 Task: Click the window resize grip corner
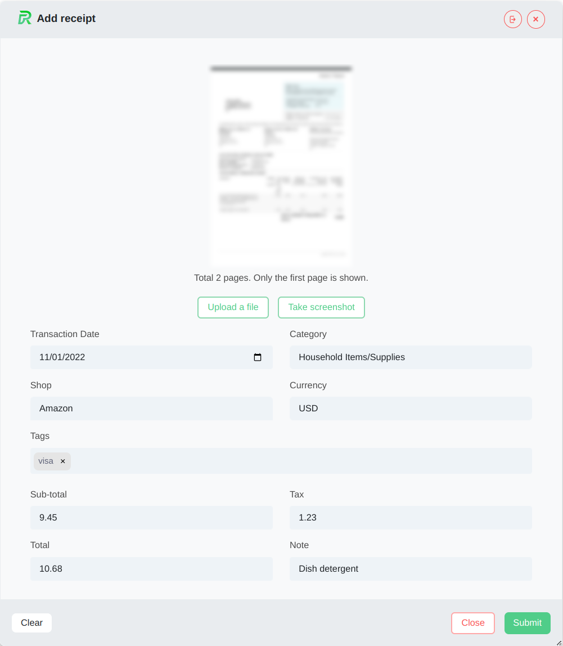559,642
